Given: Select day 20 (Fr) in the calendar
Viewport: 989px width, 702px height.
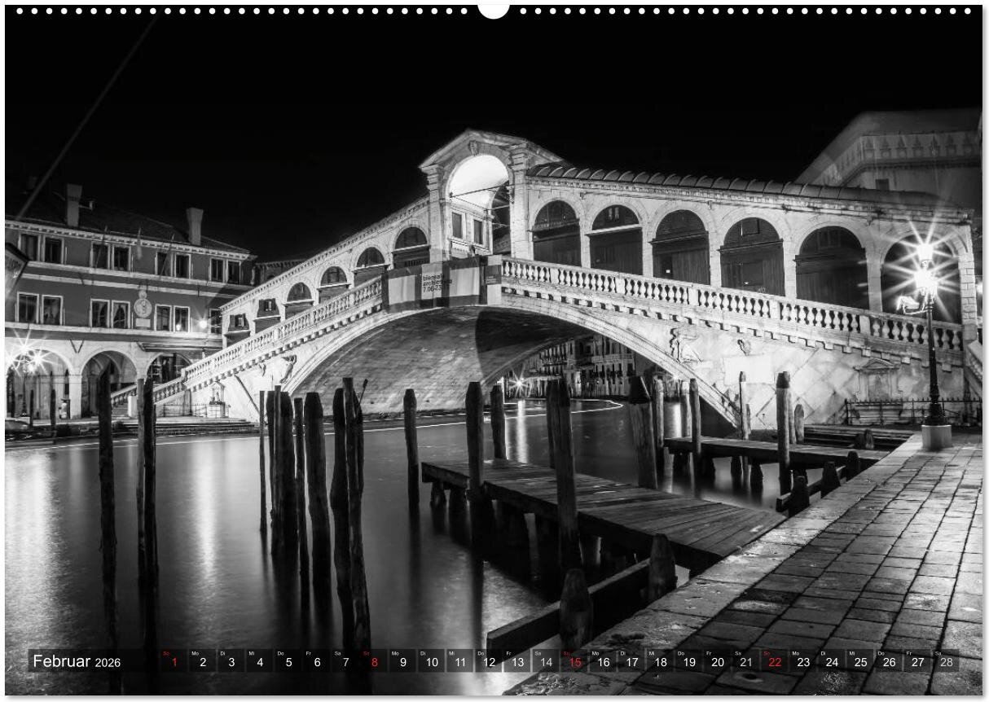Looking at the screenshot, I should point(718,661).
